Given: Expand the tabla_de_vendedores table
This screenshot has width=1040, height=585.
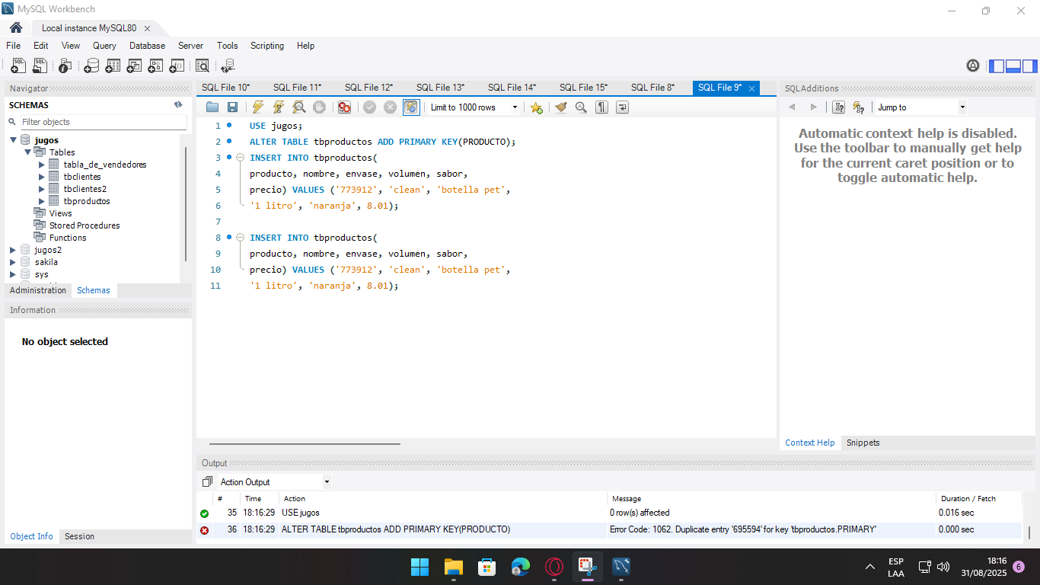Looking at the screenshot, I should (x=42, y=165).
